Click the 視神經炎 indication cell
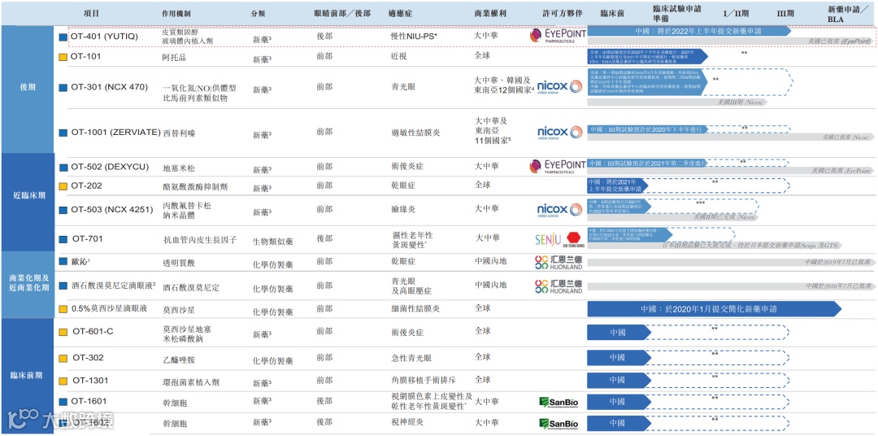 click(x=406, y=423)
